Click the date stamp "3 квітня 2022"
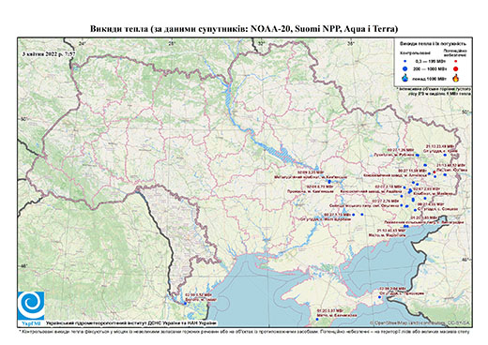Screen dimensions: 488x345 click(39, 53)
